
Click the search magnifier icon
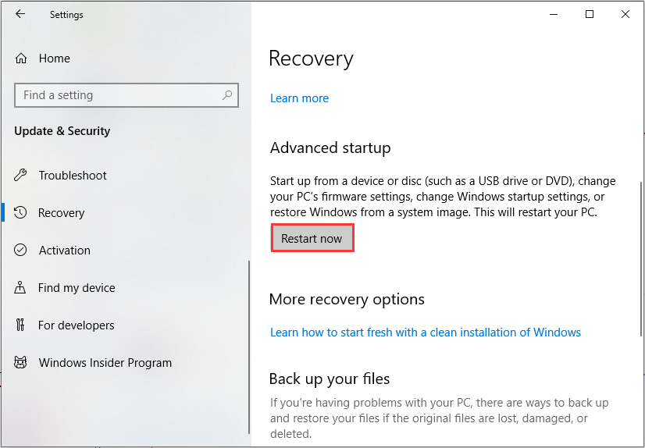click(x=227, y=95)
